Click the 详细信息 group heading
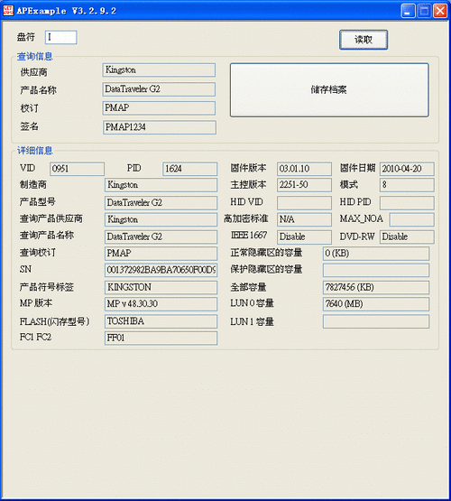 coord(35,151)
